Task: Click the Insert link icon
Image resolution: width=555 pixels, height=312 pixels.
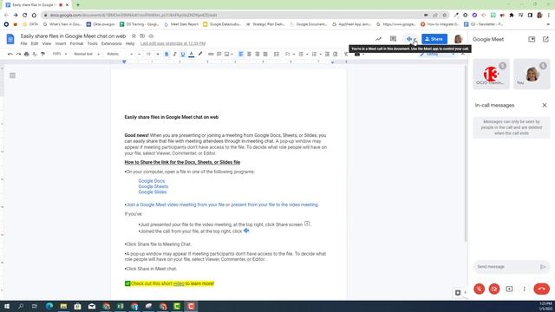Action: click(211, 54)
